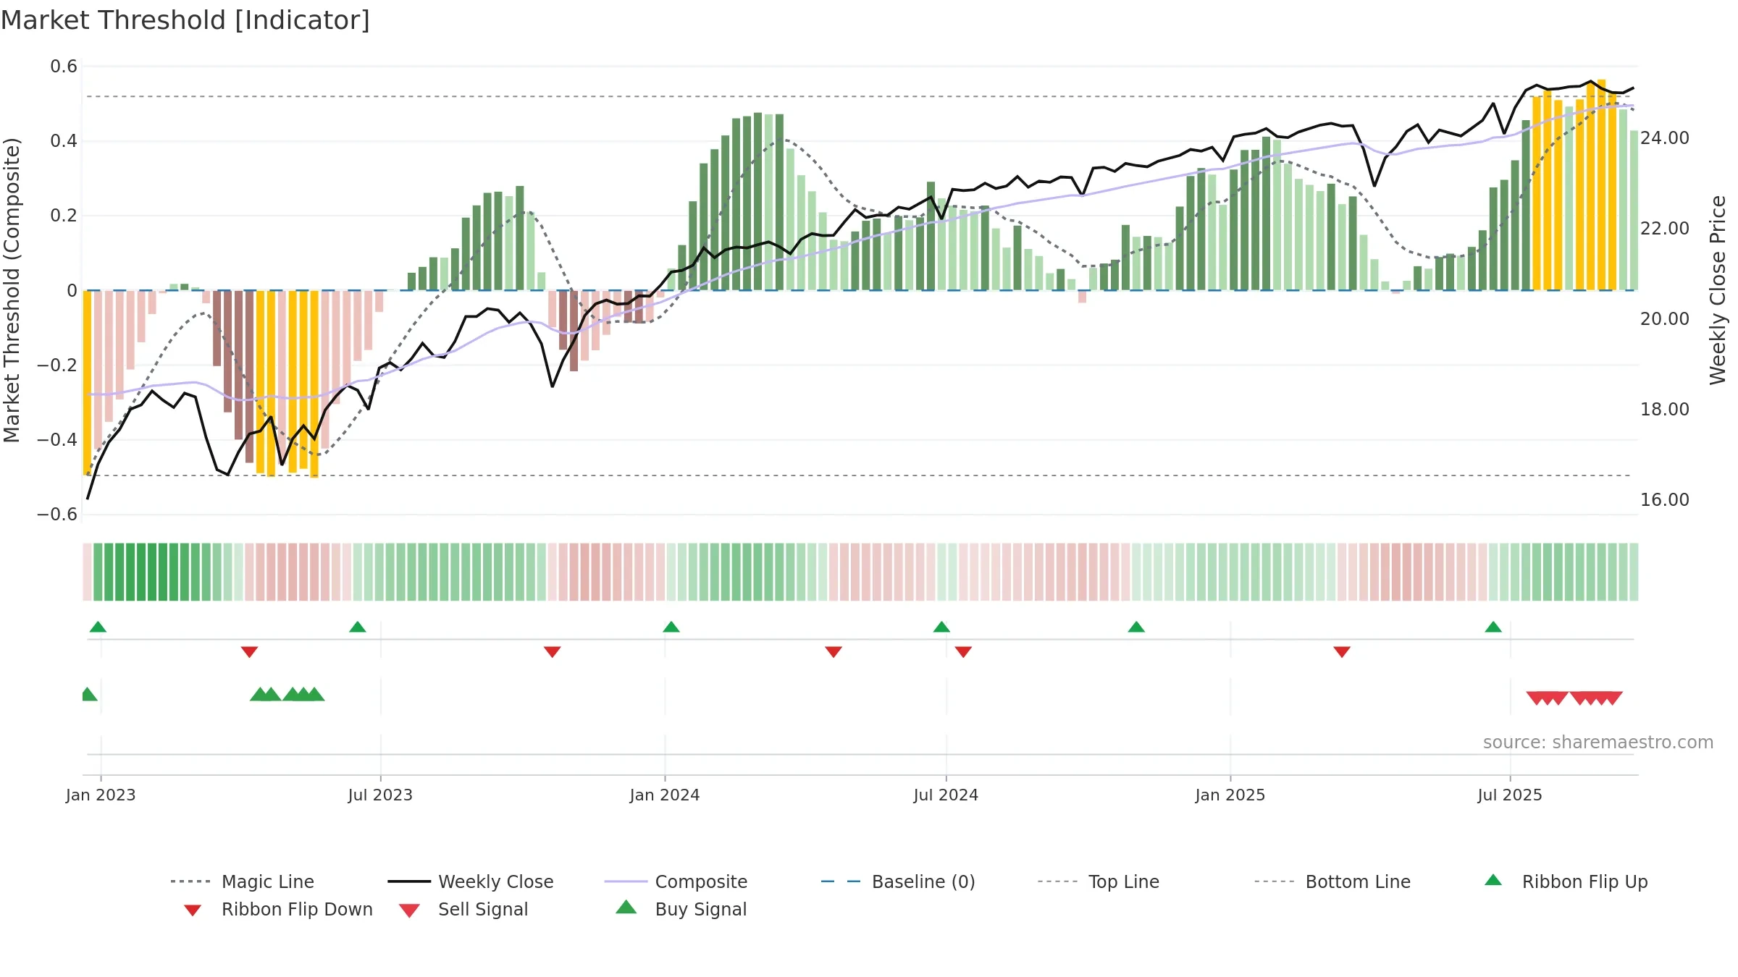Click the 18.00 price axis label
Viewport: 1738px width, 977px height.
pyautogui.click(x=1665, y=409)
